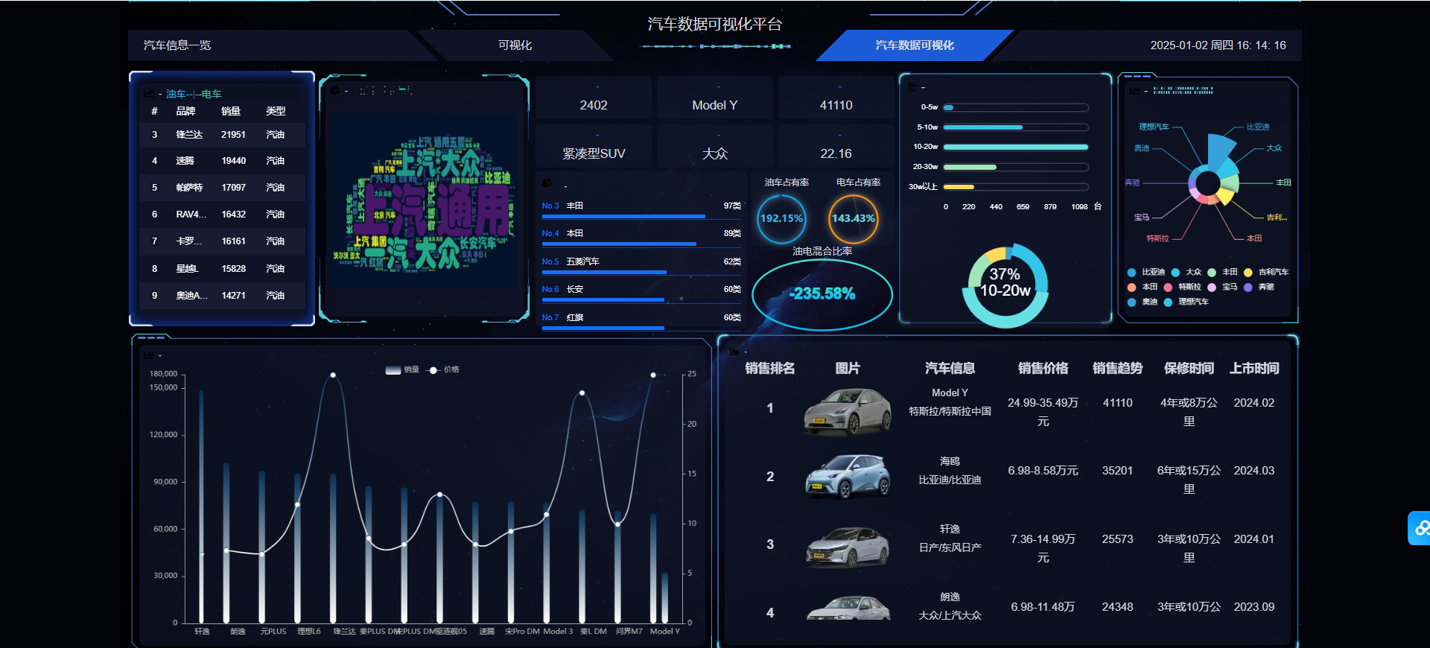
Task: Click the chart icon above the sales and price chart
Action: pos(148,355)
